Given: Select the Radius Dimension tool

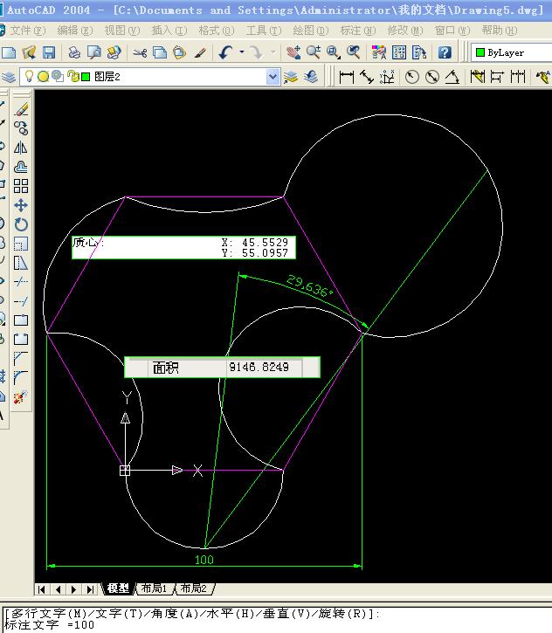Looking at the screenshot, I should [412, 77].
